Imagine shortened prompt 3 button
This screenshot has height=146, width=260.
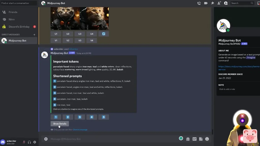[x=80, y=117]
